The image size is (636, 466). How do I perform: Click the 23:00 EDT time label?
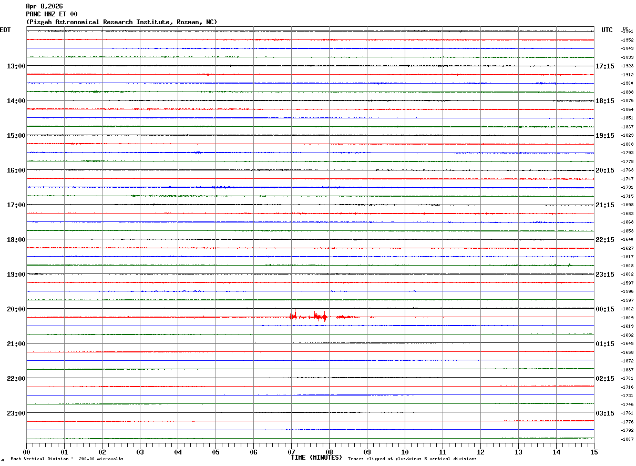[16, 413]
